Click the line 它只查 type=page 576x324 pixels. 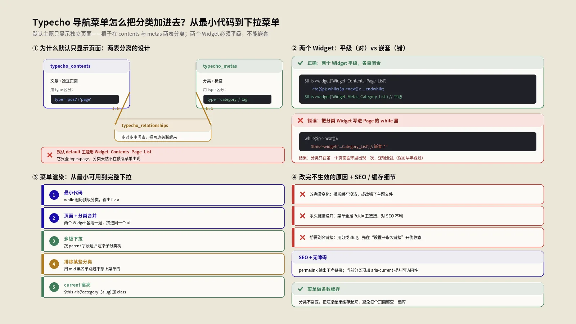[99, 159]
